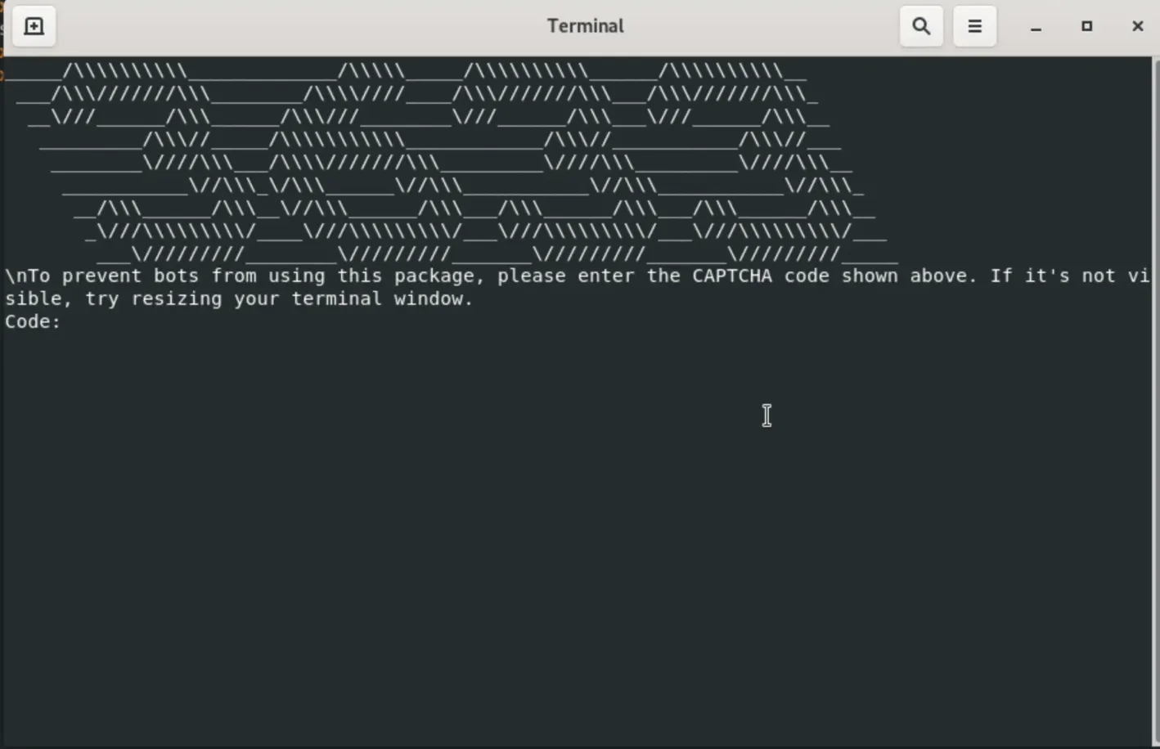
Task: Open the menu with three horizontal lines
Action: (974, 25)
